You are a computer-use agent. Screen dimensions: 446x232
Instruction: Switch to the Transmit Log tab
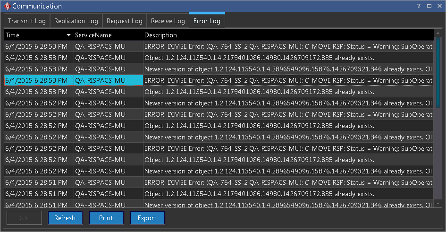coord(27,21)
